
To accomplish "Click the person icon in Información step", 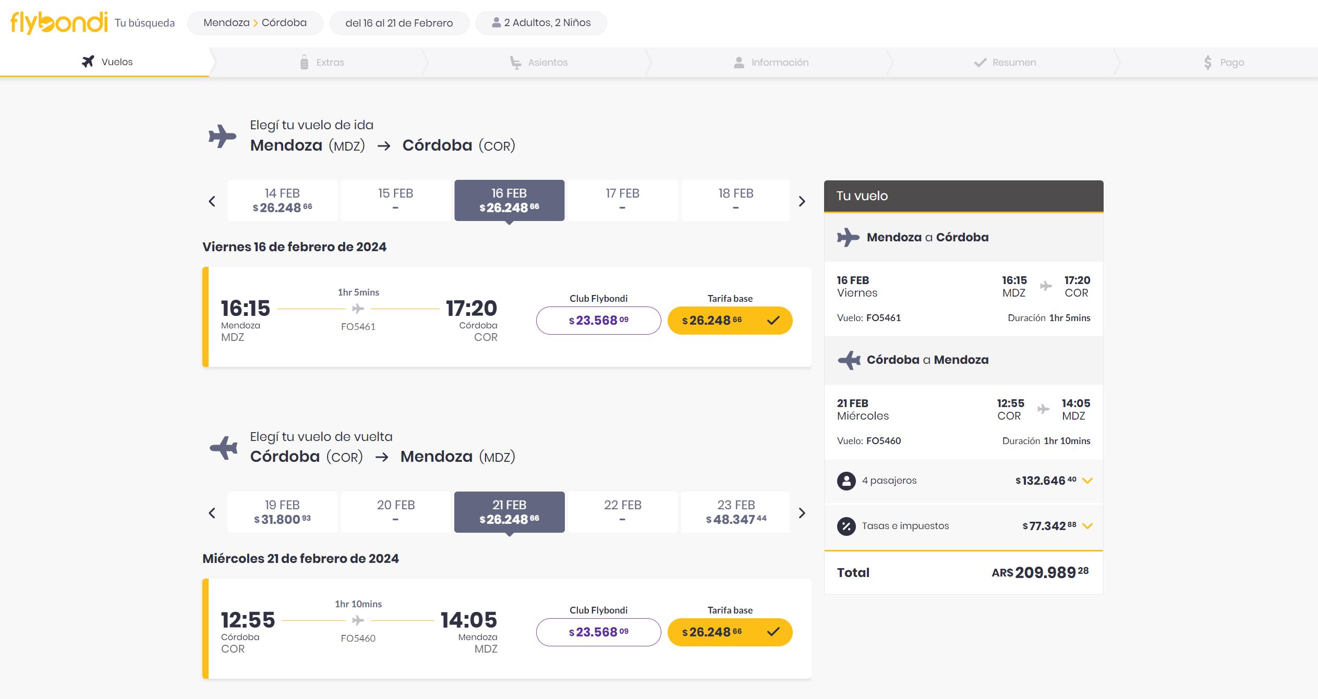I will [739, 63].
